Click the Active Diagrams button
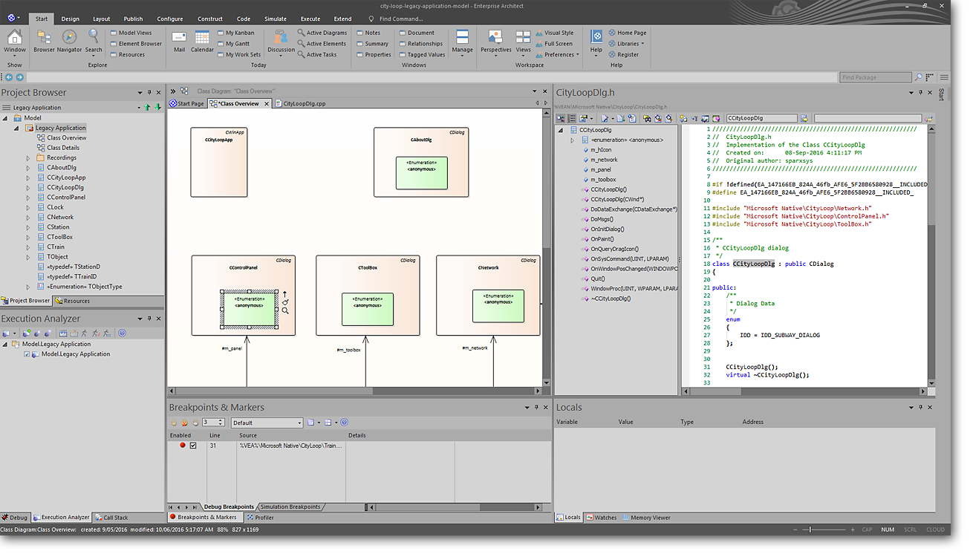The height and width of the screenshot is (557, 973). coord(326,33)
